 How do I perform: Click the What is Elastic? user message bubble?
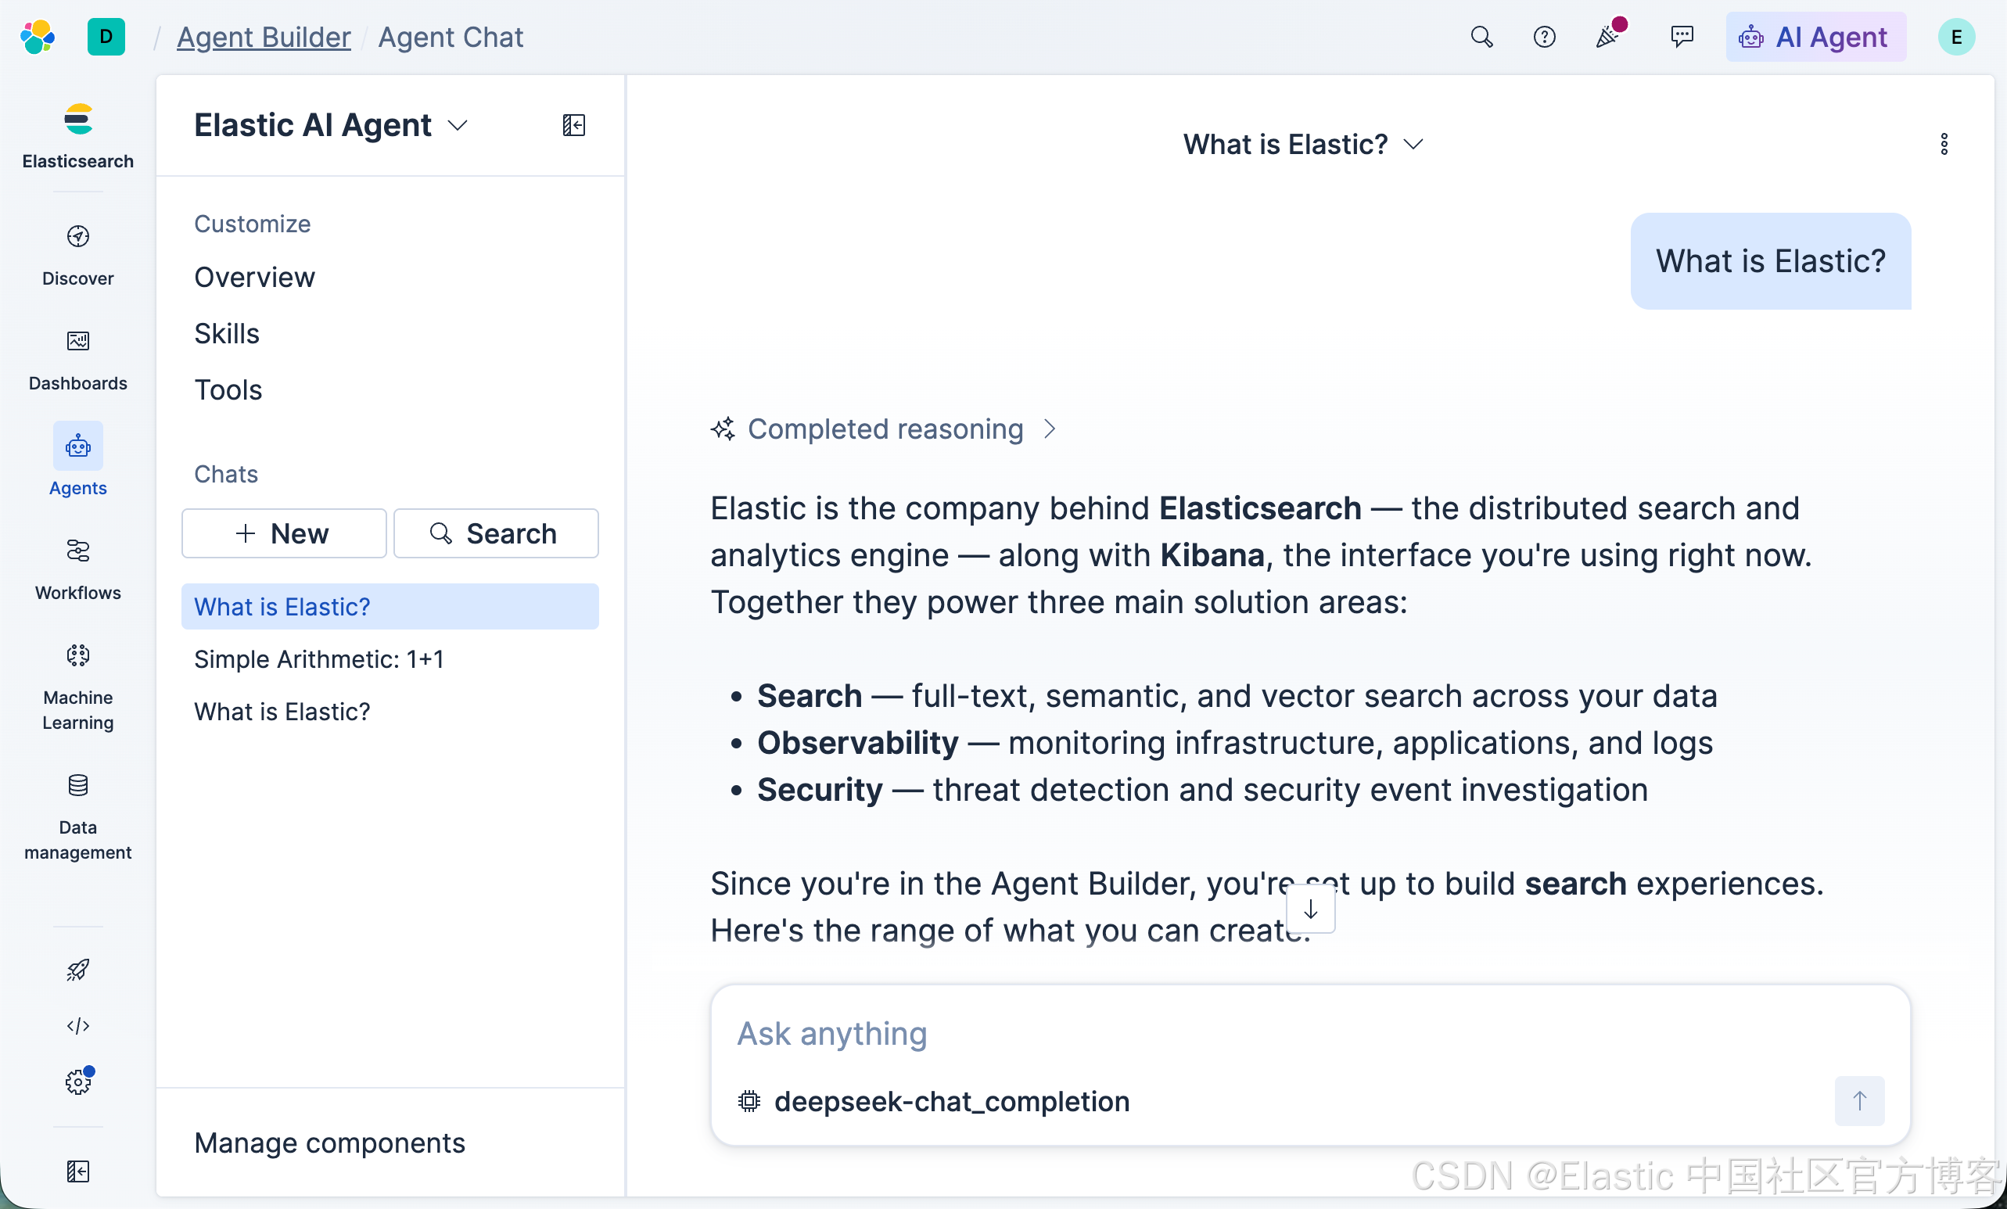[x=1771, y=260]
